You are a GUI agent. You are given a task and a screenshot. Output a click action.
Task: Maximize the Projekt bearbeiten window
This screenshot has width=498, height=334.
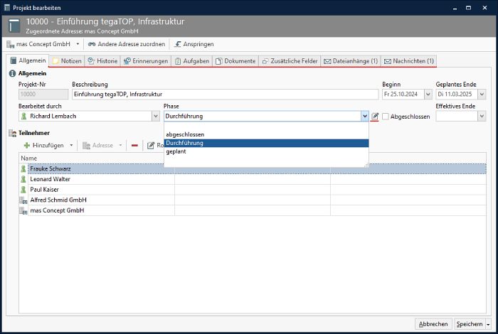[x=468, y=8]
